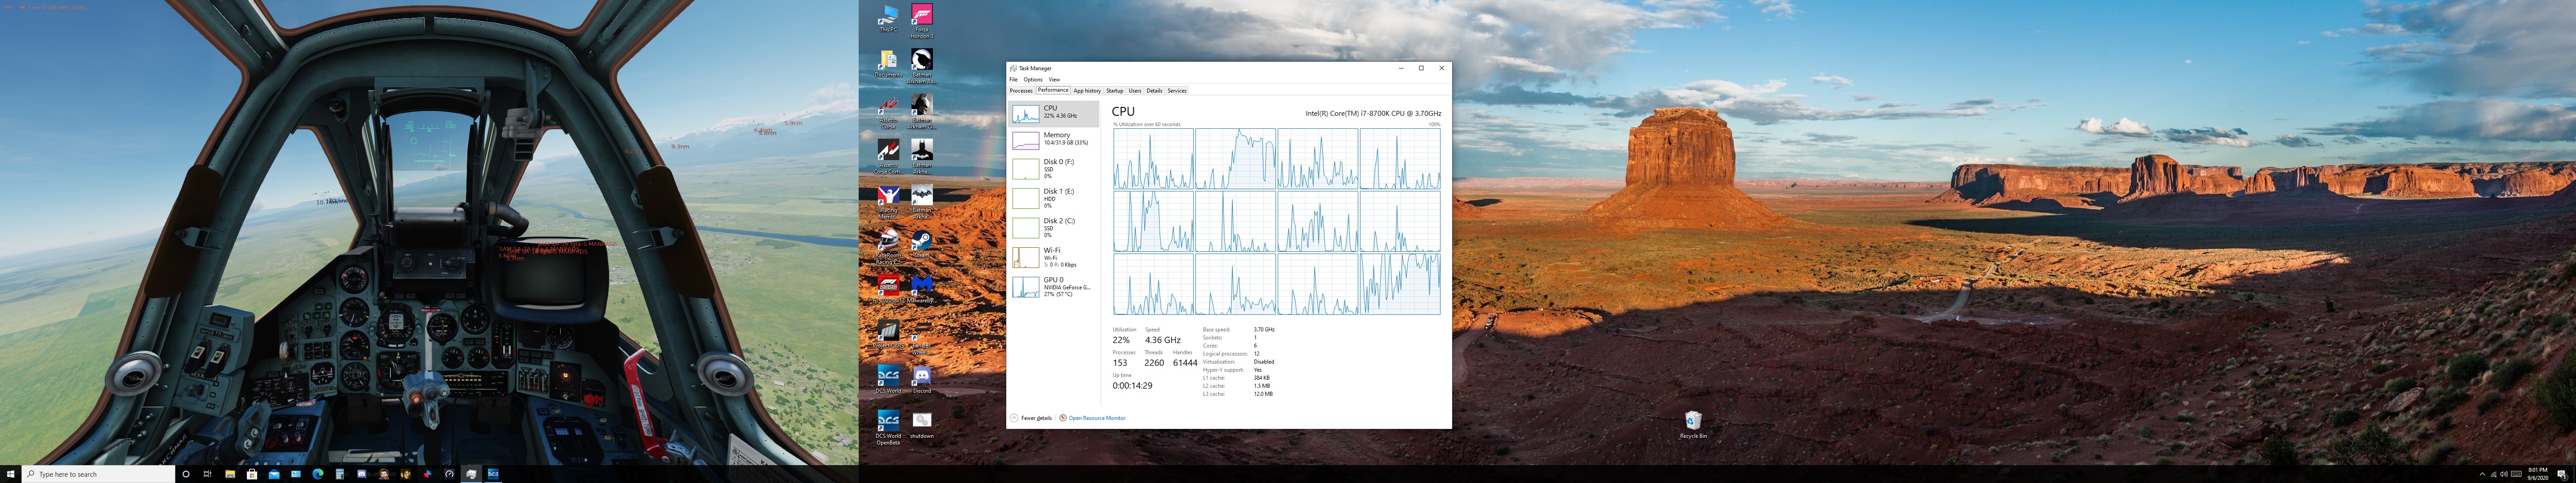Open the Options menu in Task Manager
This screenshot has width=2576, height=483.
pos(1033,79)
